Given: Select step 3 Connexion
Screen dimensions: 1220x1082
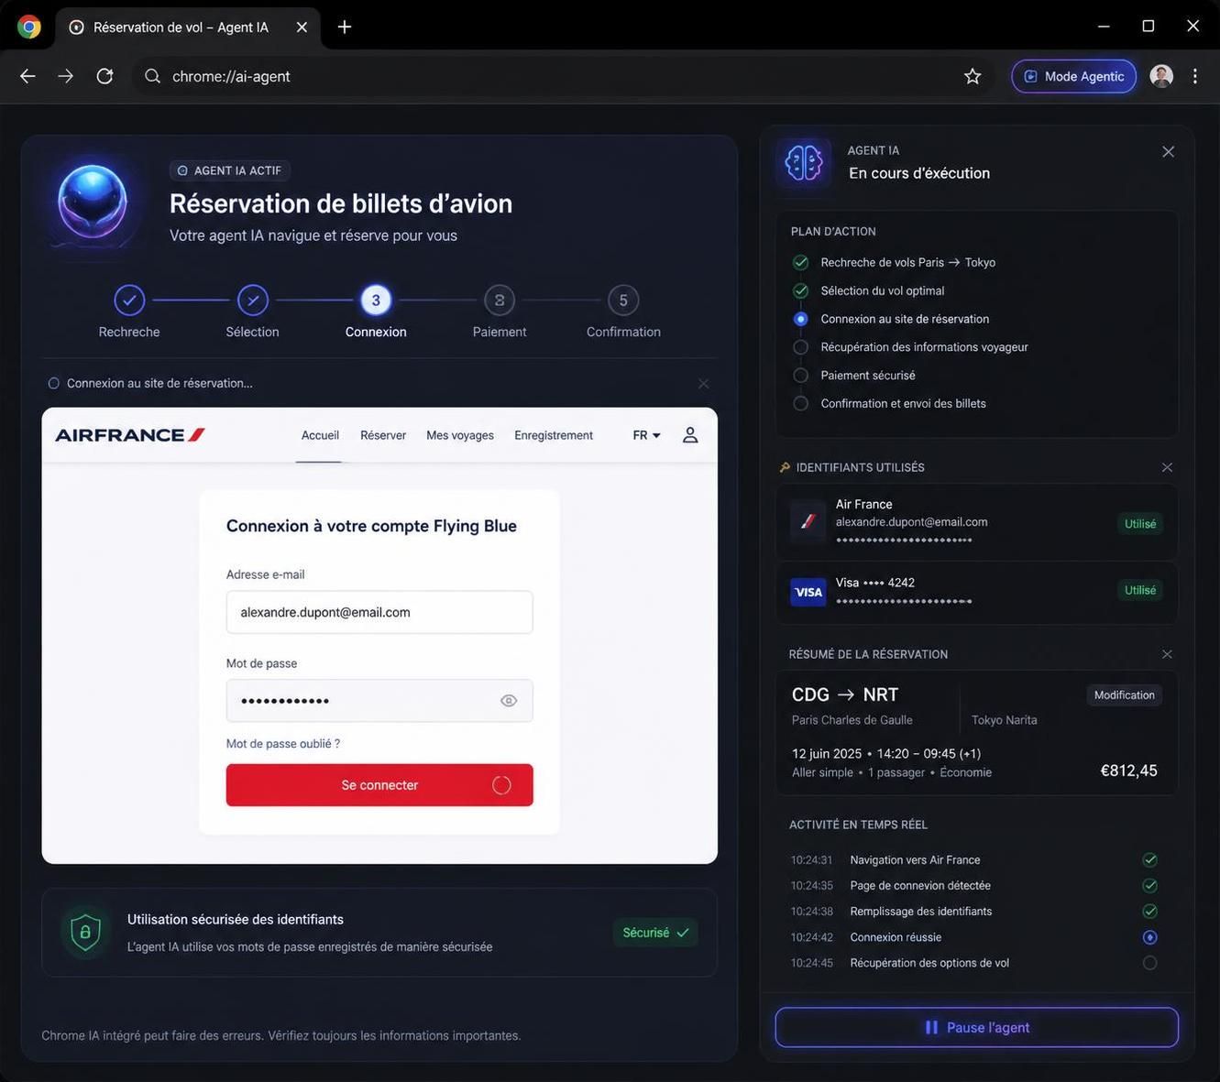Looking at the screenshot, I should (x=376, y=300).
